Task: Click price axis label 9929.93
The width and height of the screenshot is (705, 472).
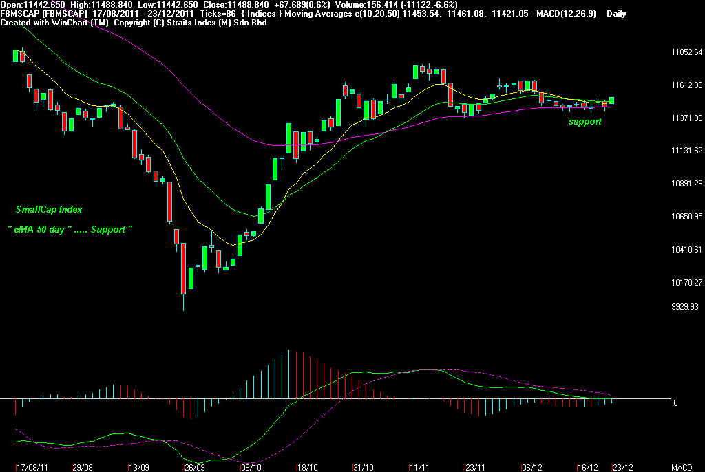Action: (x=685, y=307)
